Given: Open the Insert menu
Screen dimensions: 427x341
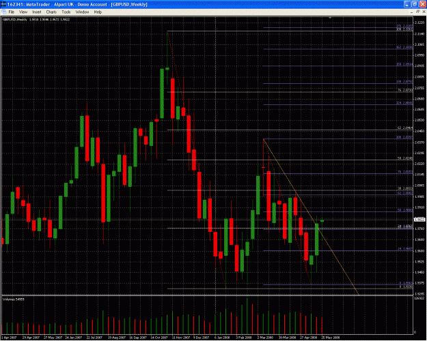Looking at the screenshot, I should click(37, 12).
